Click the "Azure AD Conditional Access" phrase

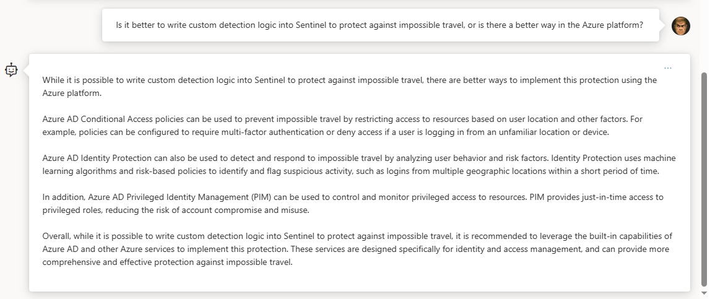tap(98, 119)
